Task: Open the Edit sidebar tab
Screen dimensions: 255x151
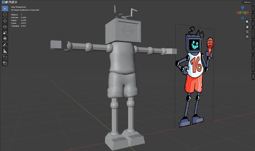Action: click(x=253, y=51)
